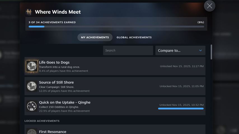Click the achievements list scrollbar

(211, 52)
